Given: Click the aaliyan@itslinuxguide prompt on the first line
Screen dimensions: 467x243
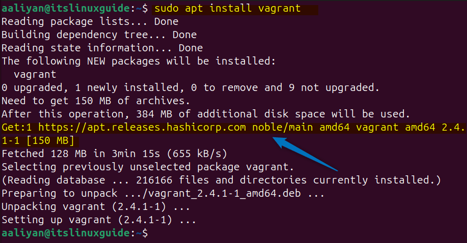Looking at the screenshot, I should (65, 9).
